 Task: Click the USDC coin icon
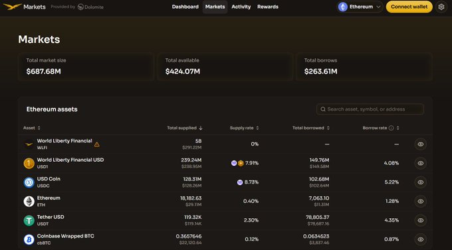coord(29,182)
